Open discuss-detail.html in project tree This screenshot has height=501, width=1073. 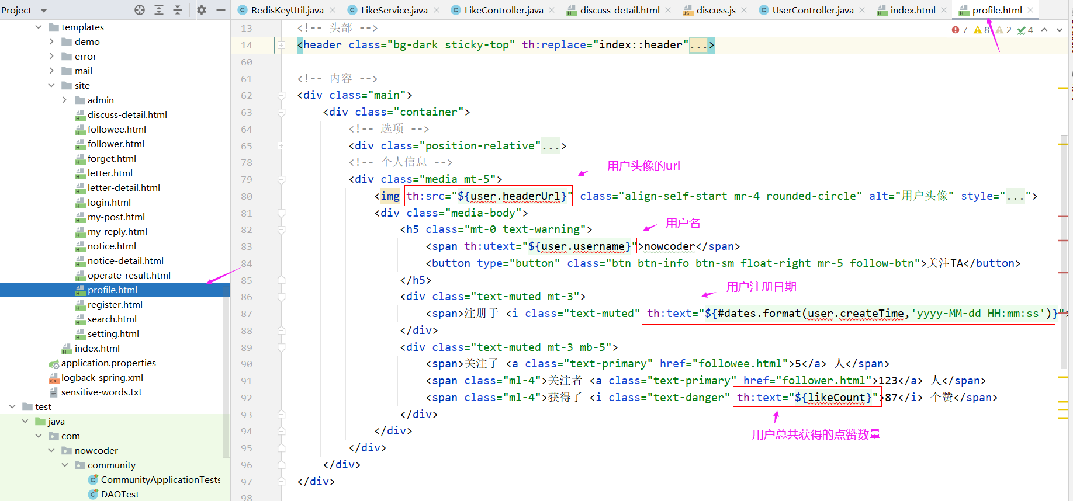pos(127,114)
